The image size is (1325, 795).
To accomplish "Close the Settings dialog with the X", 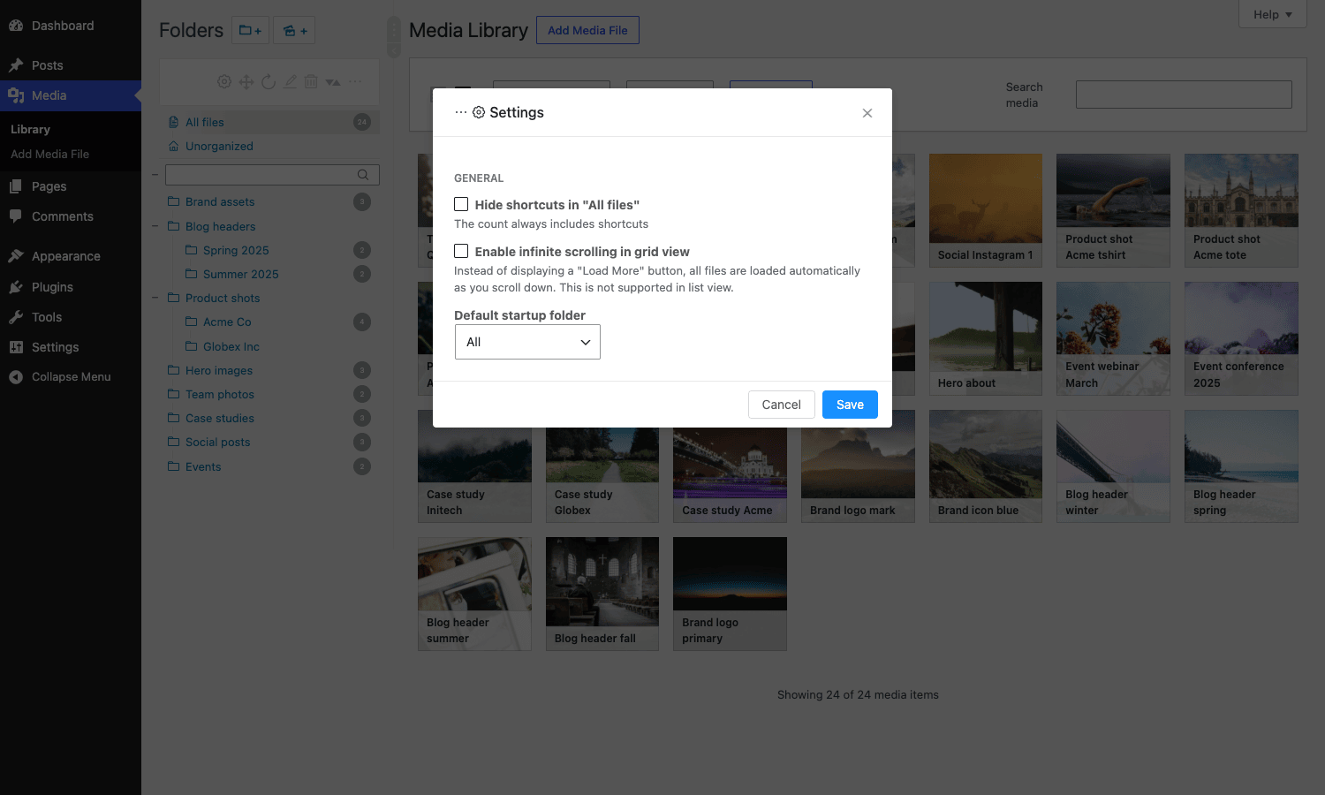I will (x=867, y=113).
